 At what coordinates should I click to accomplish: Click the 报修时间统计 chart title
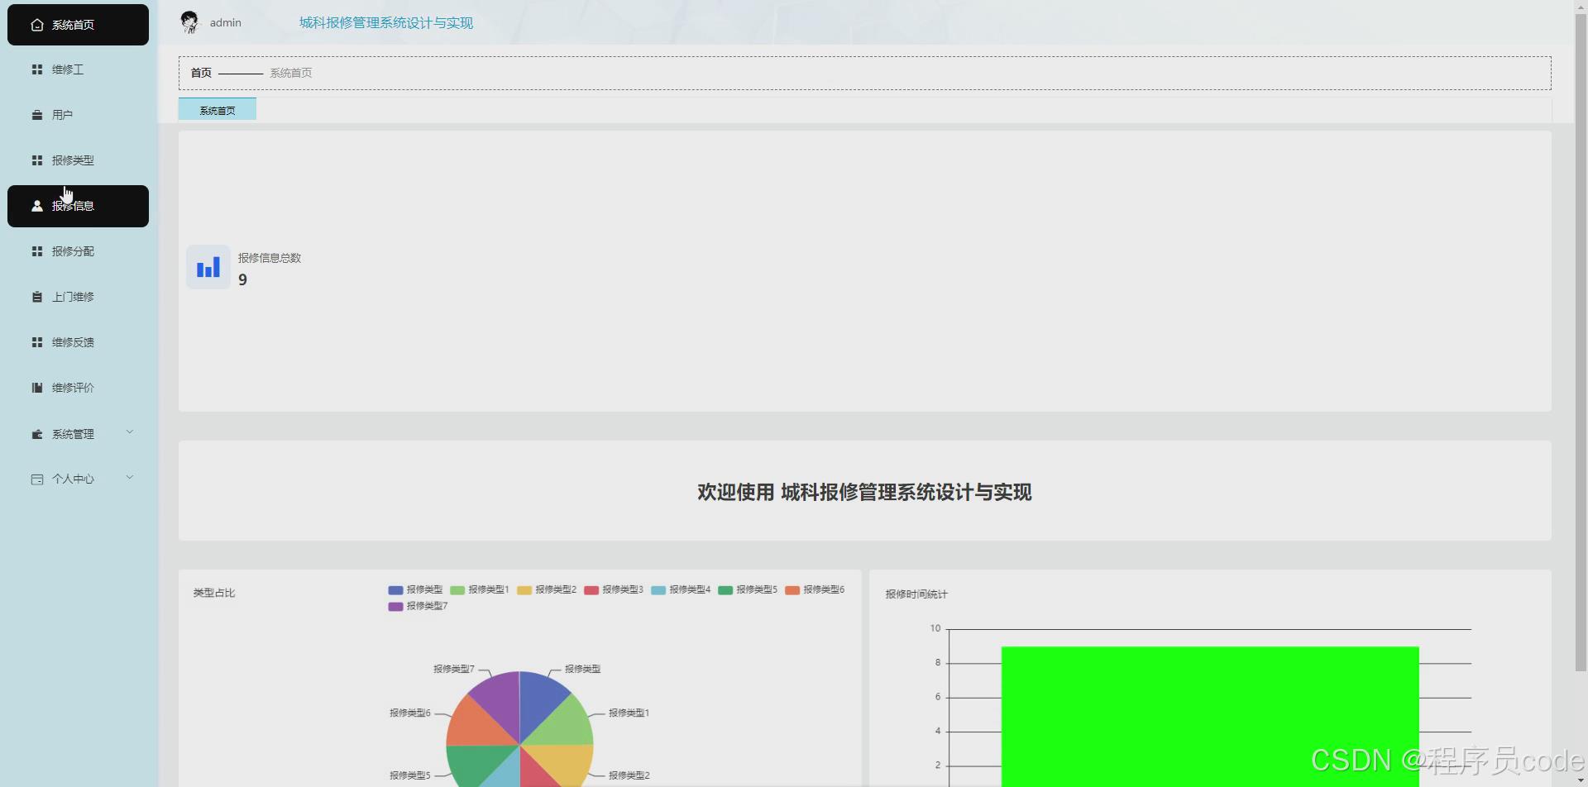(x=916, y=594)
